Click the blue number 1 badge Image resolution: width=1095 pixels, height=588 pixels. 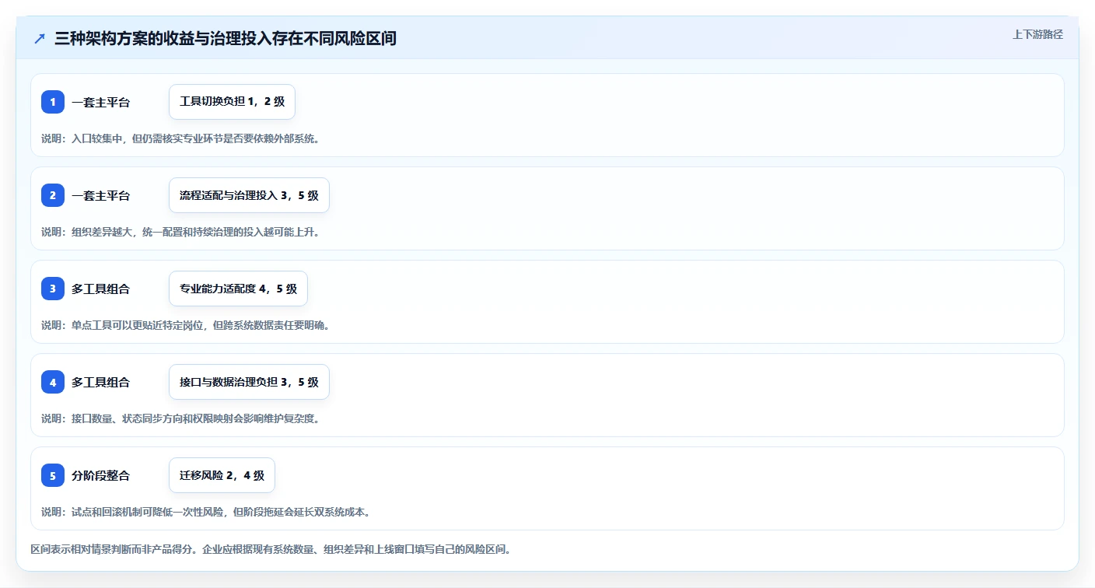pos(53,102)
